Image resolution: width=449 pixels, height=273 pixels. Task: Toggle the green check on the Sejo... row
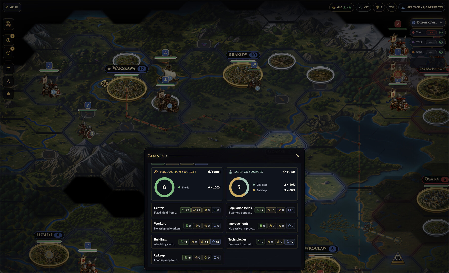click(x=441, y=52)
